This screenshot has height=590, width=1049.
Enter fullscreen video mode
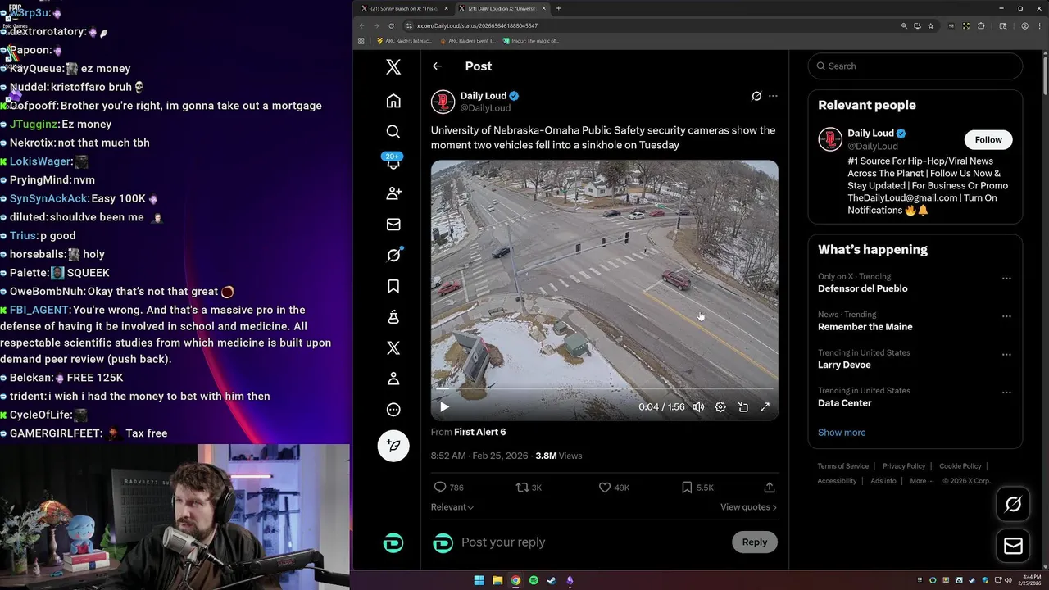pos(765,407)
